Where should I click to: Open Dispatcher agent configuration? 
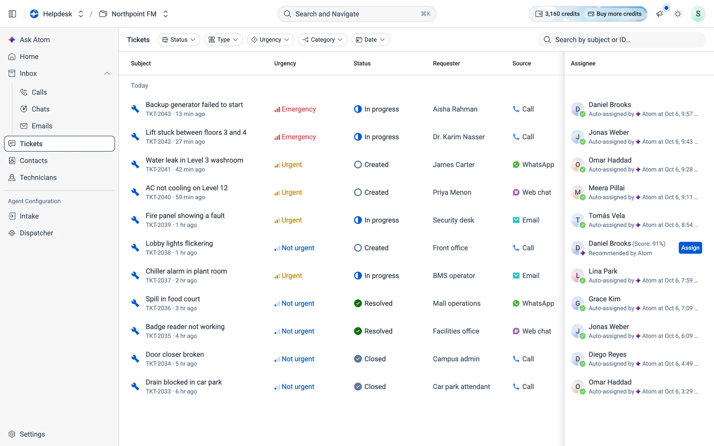click(x=59, y=233)
